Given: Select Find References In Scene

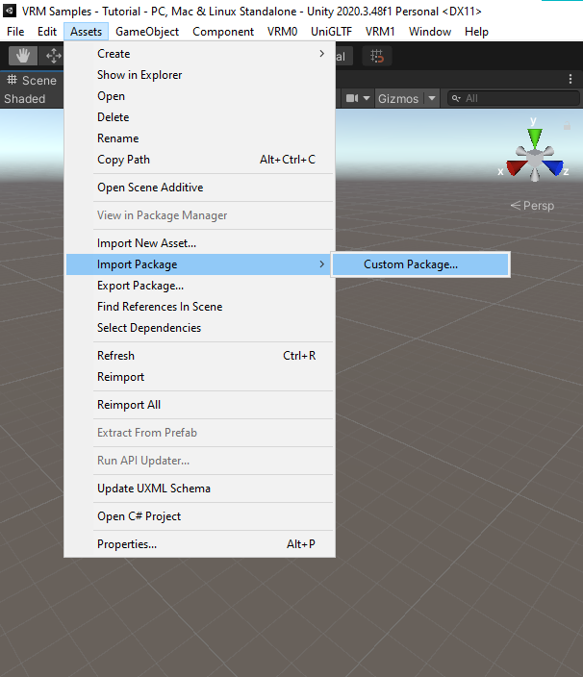Looking at the screenshot, I should click(x=199, y=307).
